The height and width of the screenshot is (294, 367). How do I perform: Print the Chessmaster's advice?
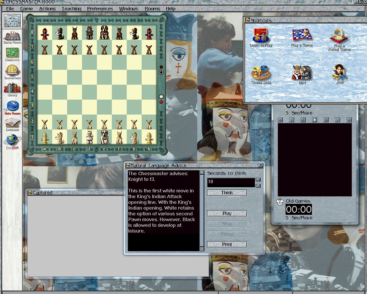227,245
